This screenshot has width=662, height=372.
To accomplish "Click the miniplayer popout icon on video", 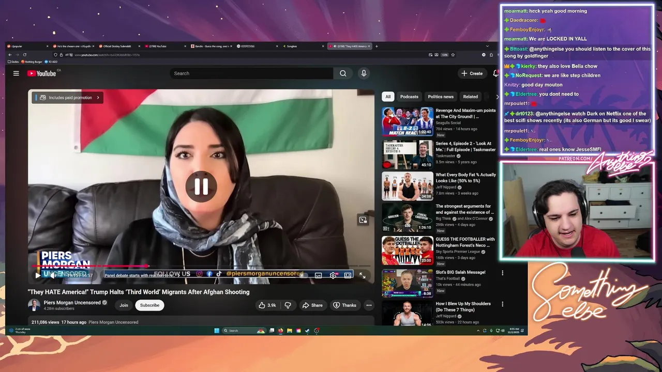I will coord(363,220).
